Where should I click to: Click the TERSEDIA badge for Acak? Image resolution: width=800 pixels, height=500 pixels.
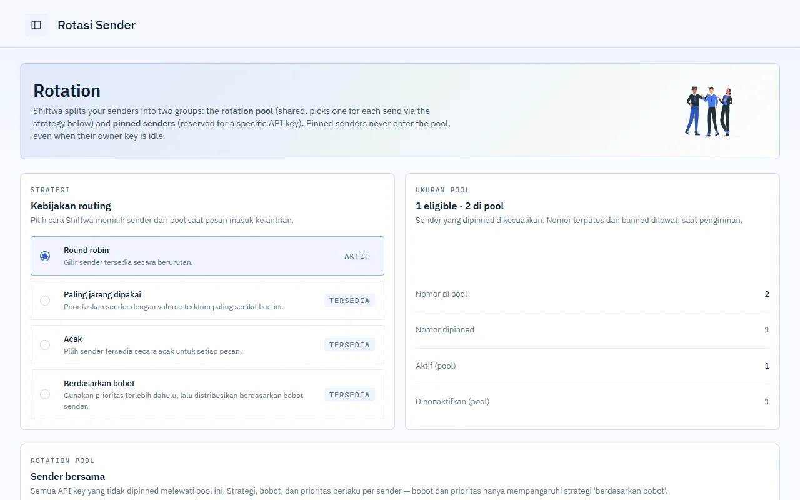349,345
